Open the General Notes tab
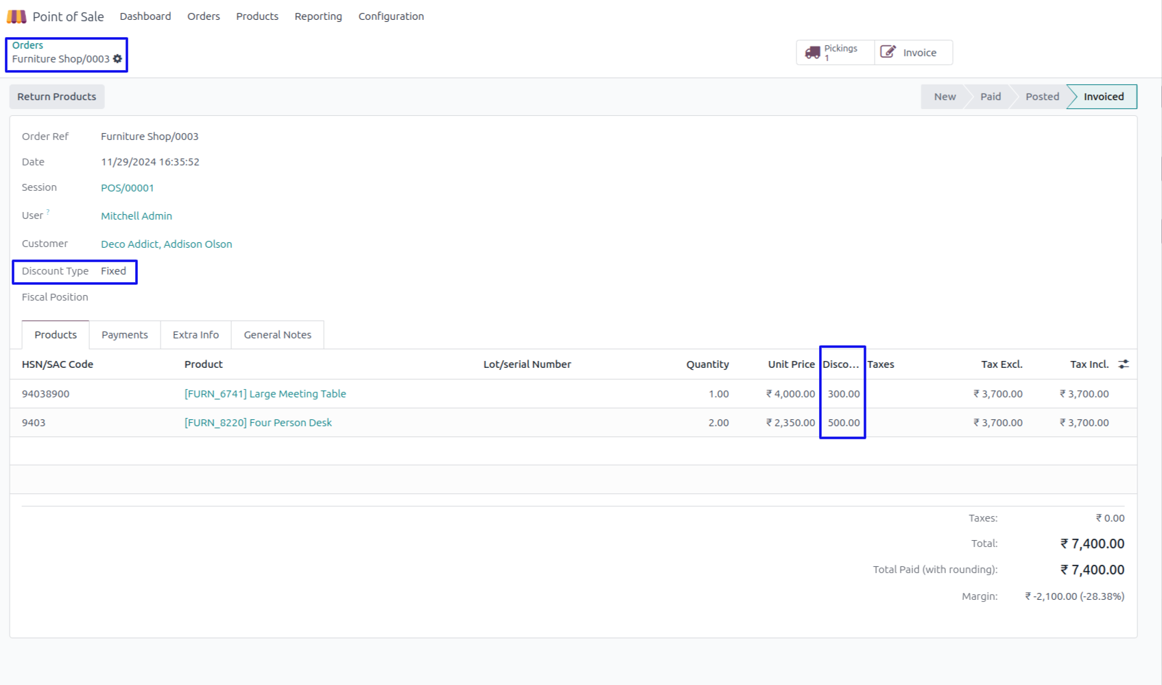This screenshot has height=685, width=1162. [277, 335]
